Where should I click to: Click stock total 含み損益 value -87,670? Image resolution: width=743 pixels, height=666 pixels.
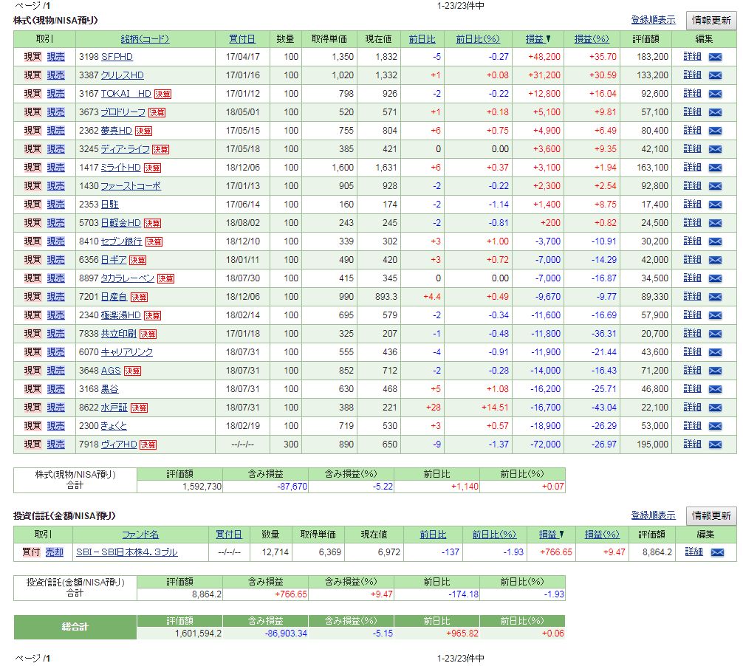(x=292, y=487)
